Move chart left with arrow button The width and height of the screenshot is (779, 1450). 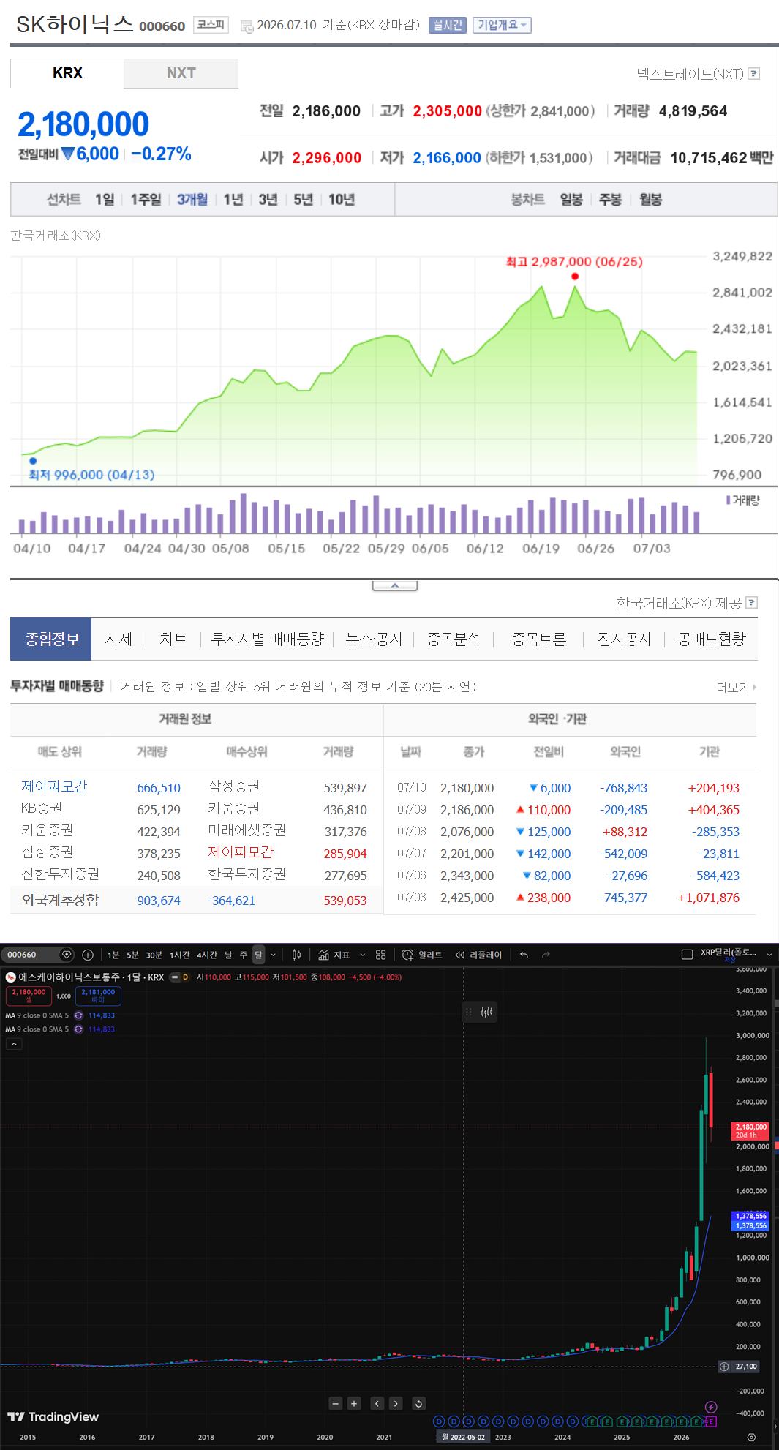377,1403
